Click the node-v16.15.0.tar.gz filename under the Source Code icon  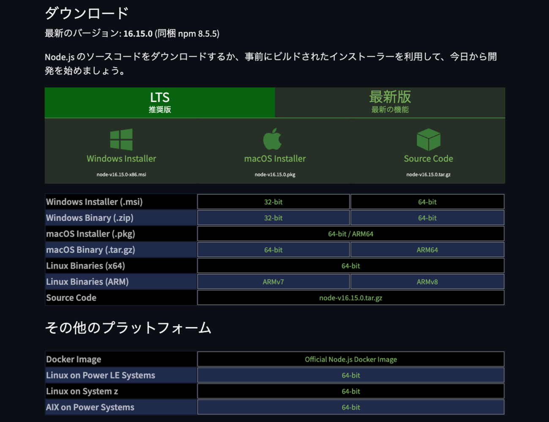(429, 174)
